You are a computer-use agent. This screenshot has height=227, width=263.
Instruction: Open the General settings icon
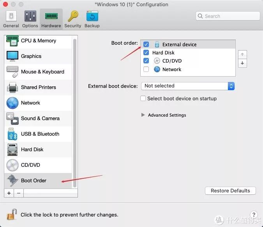coord(11,16)
